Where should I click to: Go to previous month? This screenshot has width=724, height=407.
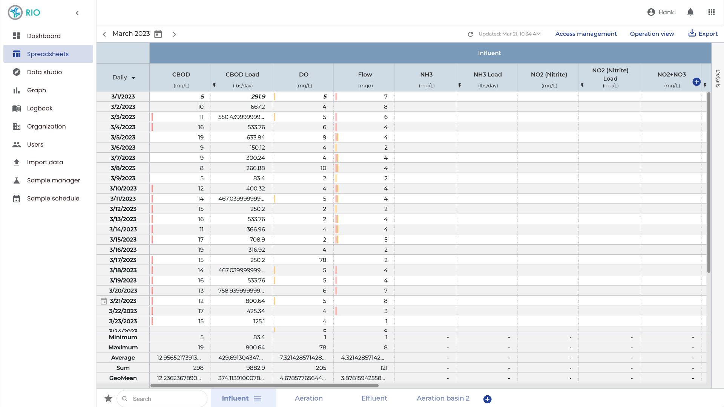pyautogui.click(x=104, y=34)
